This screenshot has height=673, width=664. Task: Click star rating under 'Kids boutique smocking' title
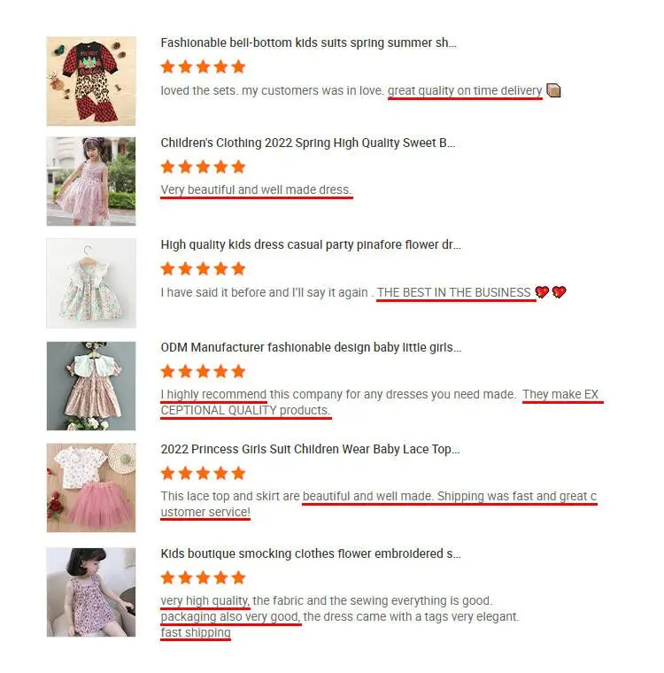point(203,577)
